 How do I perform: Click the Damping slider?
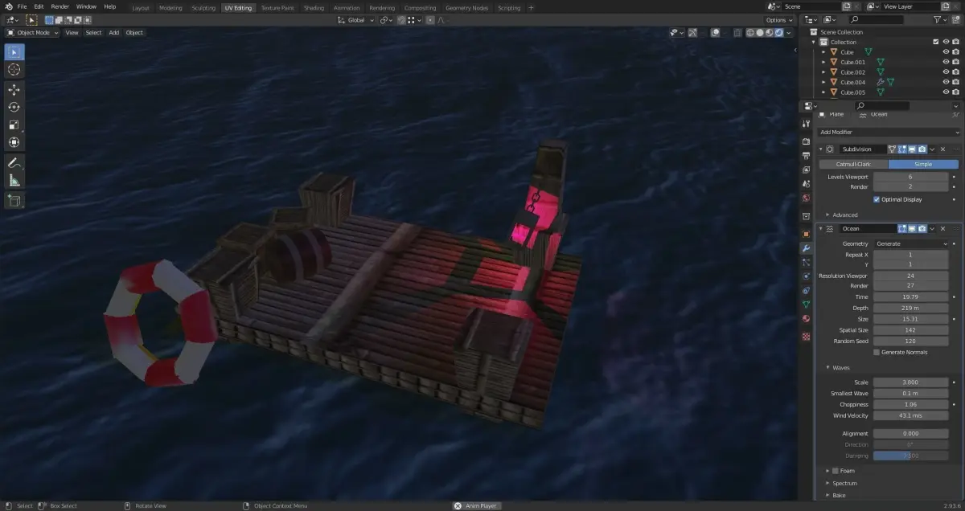click(x=911, y=456)
